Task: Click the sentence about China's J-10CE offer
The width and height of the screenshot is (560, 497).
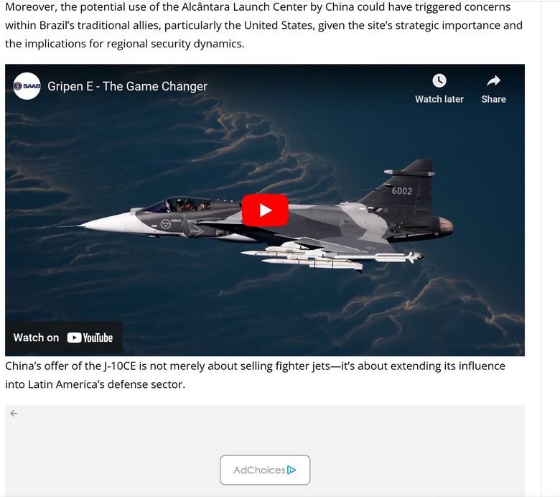Action: (255, 375)
